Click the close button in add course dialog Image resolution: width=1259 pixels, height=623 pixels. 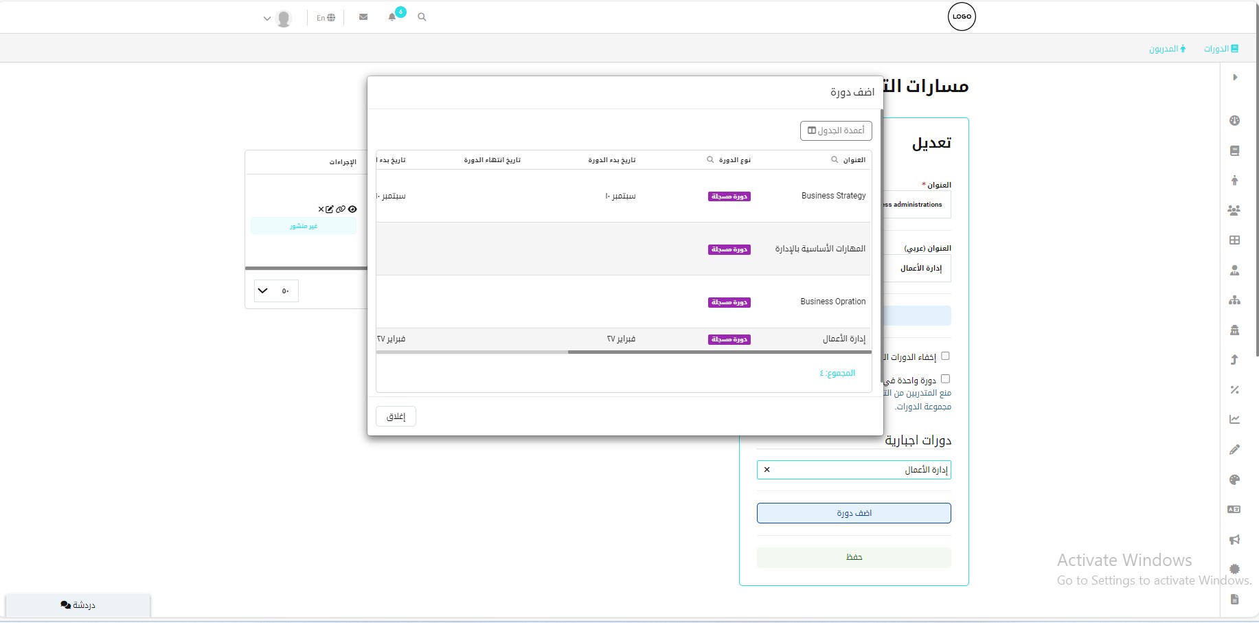coord(396,416)
